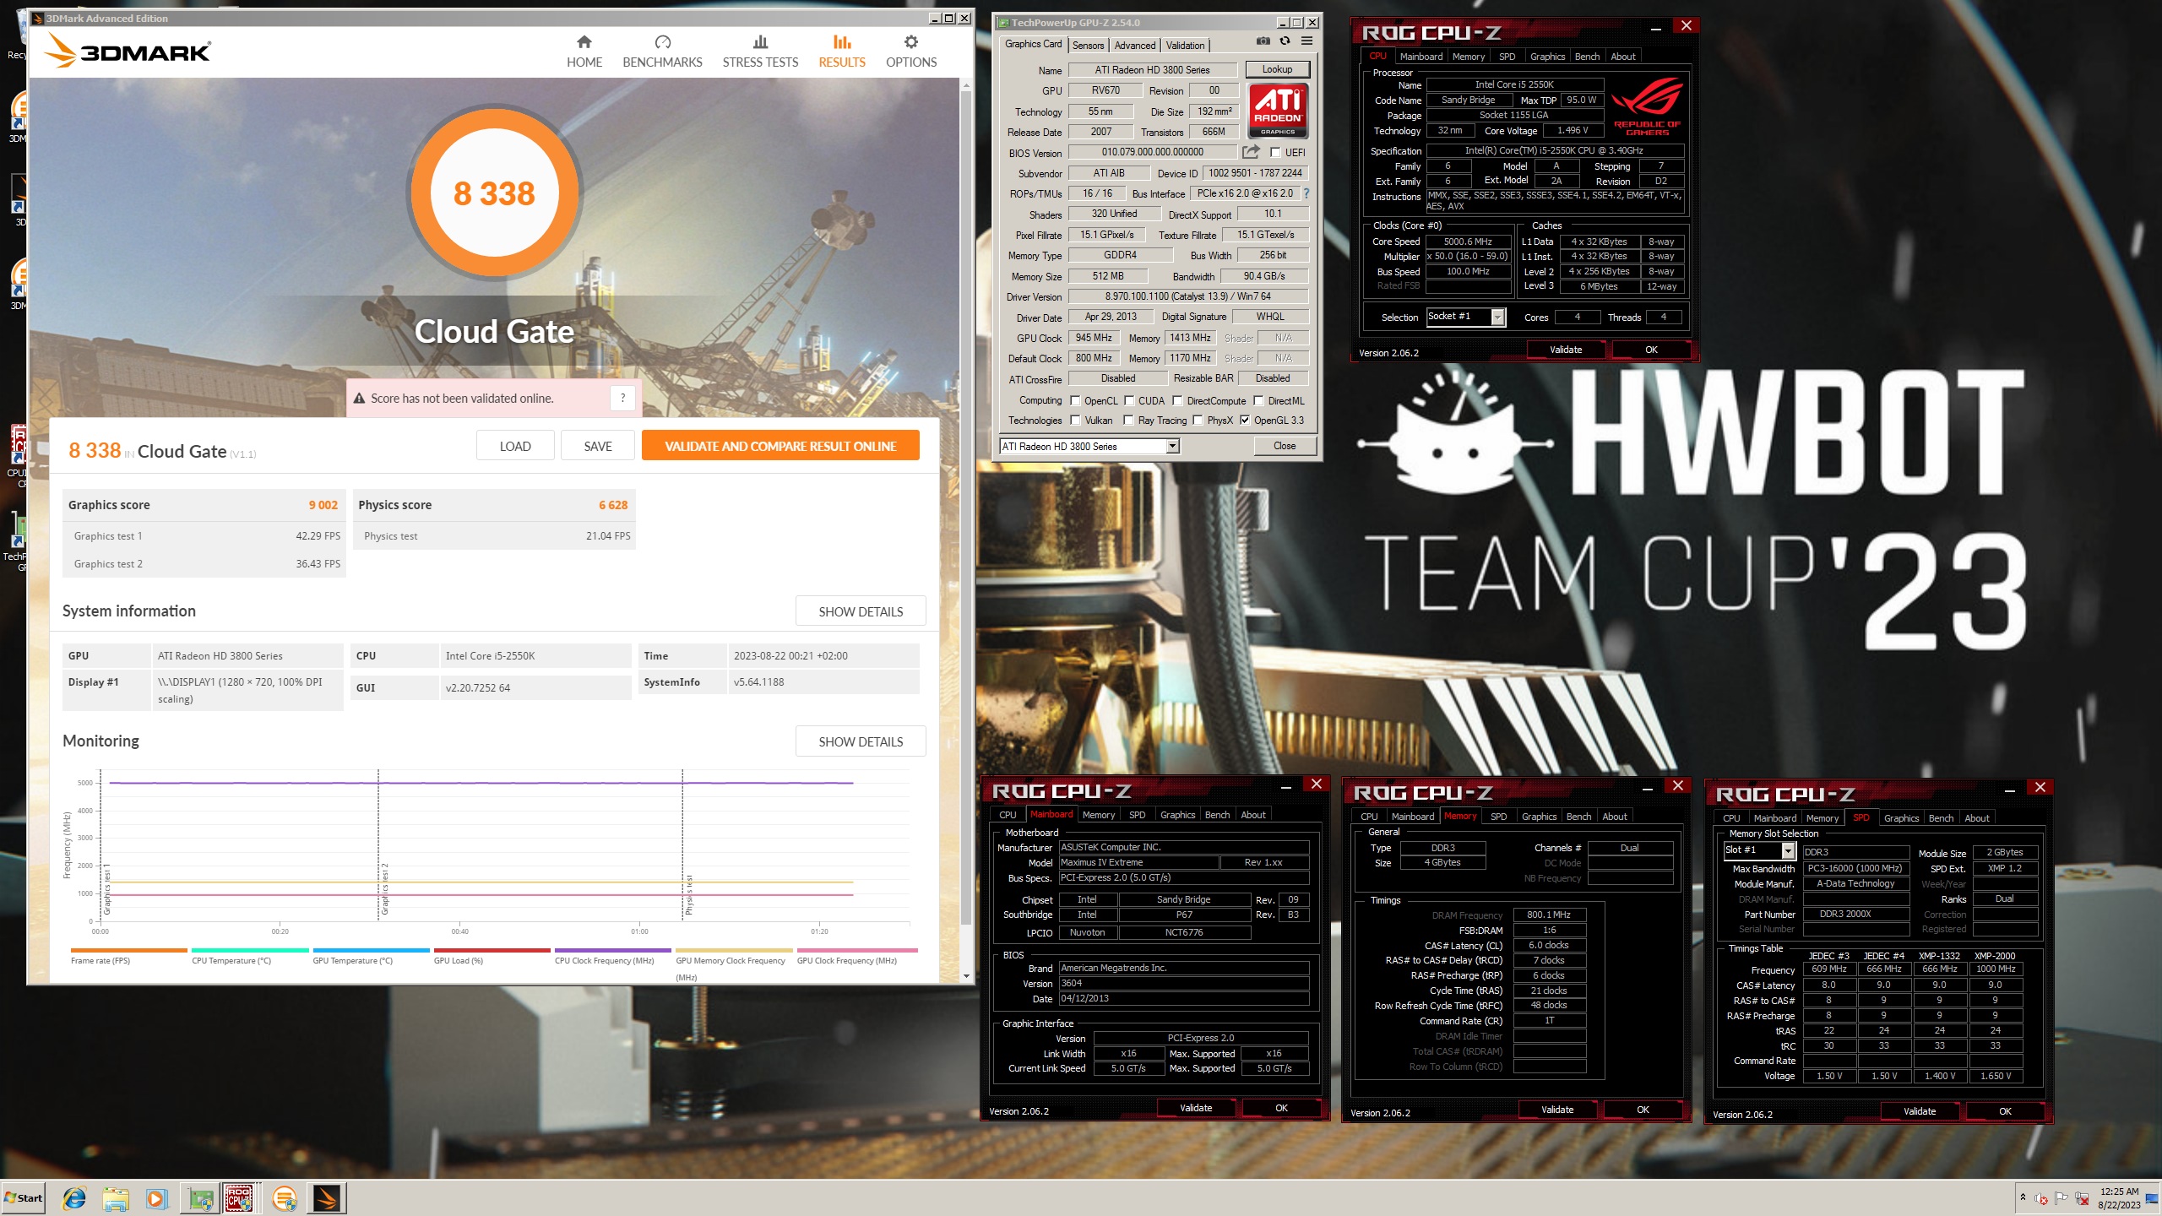Viewport: 2162px width, 1216px height.
Task: Click the Start button
Action: tap(24, 1198)
